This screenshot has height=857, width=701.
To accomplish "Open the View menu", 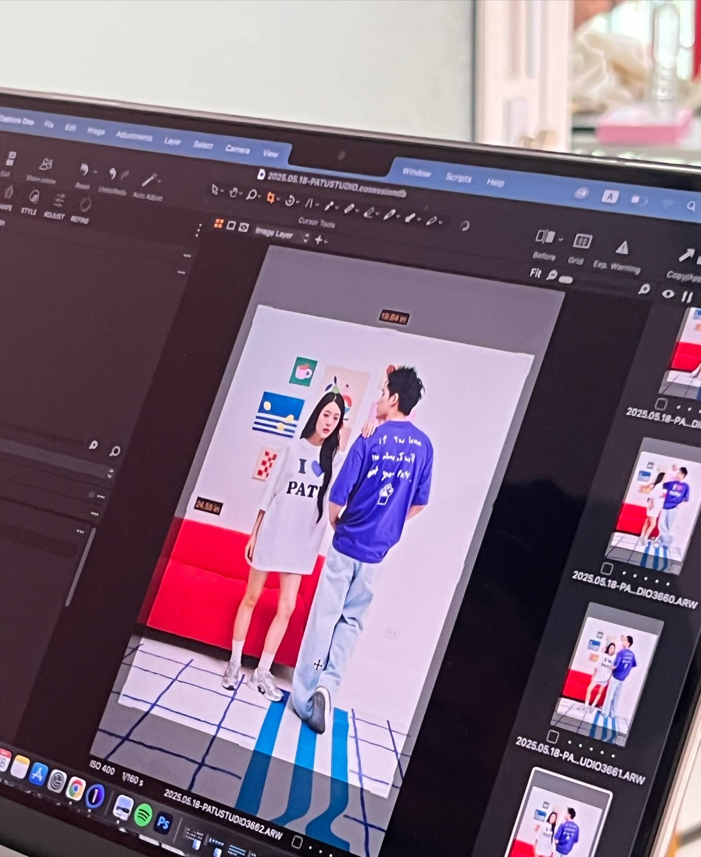I will (271, 153).
